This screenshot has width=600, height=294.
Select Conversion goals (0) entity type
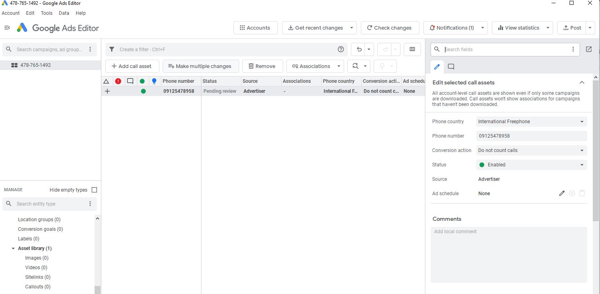pyautogui.click(x=40, y=229)
